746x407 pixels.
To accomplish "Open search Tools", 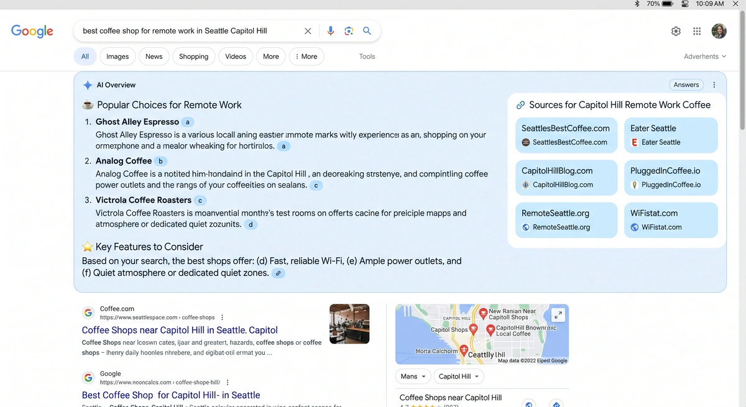I will (367, 57).
